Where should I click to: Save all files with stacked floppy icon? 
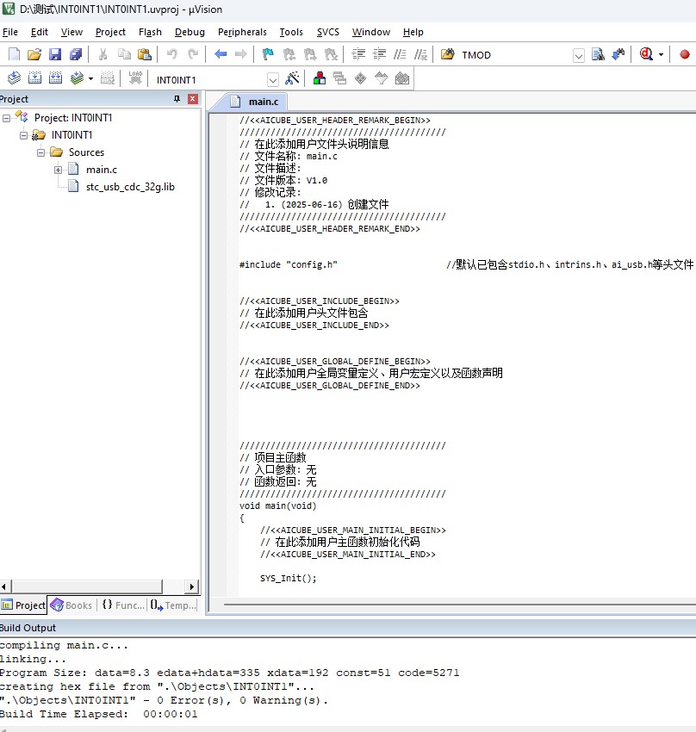[x=76, y=54]
